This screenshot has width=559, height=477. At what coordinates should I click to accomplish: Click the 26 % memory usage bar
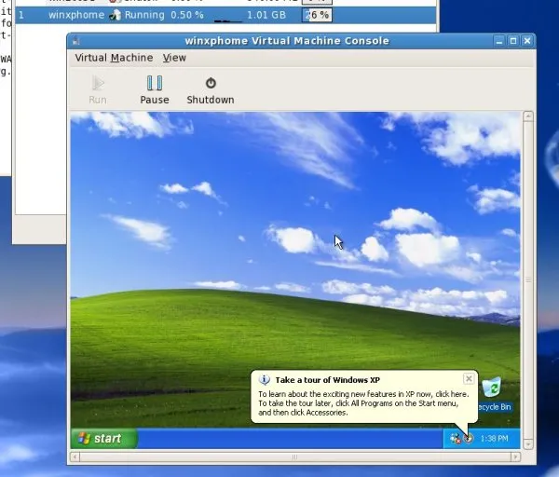(317, 15)
